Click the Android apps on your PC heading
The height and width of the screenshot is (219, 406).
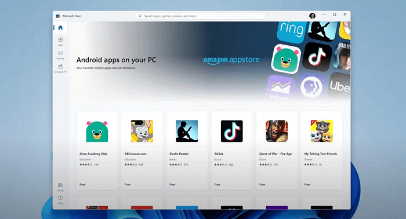click(x=116, y=60)
